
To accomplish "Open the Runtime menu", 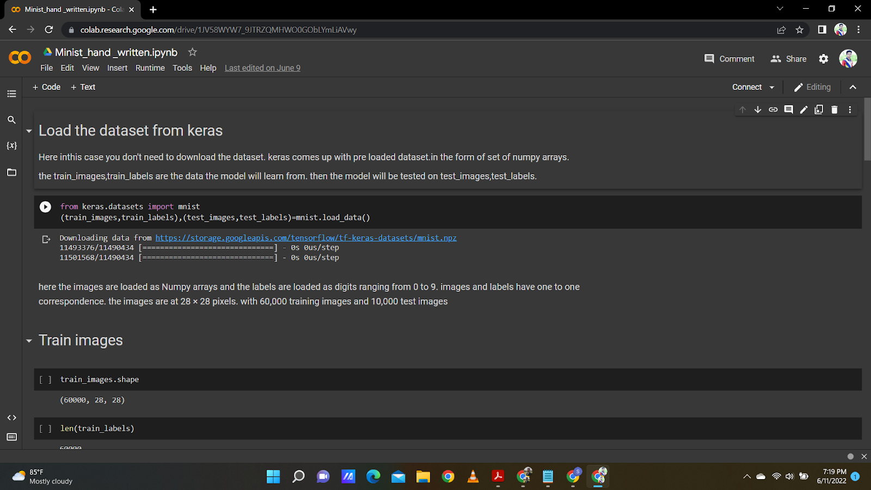I will 150,68.
